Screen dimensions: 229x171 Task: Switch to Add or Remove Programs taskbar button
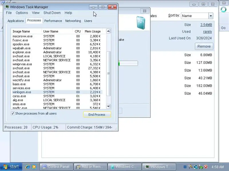click(90, 167)
